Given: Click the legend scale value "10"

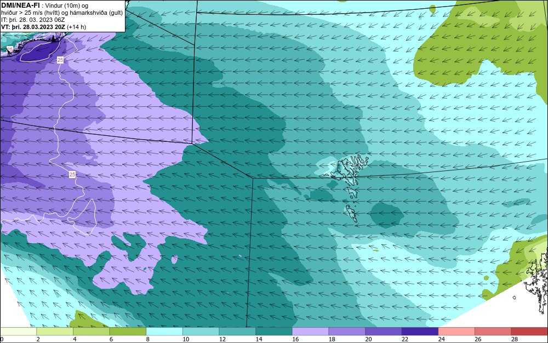Looking at the screenshot, I should tap(186, 339).
